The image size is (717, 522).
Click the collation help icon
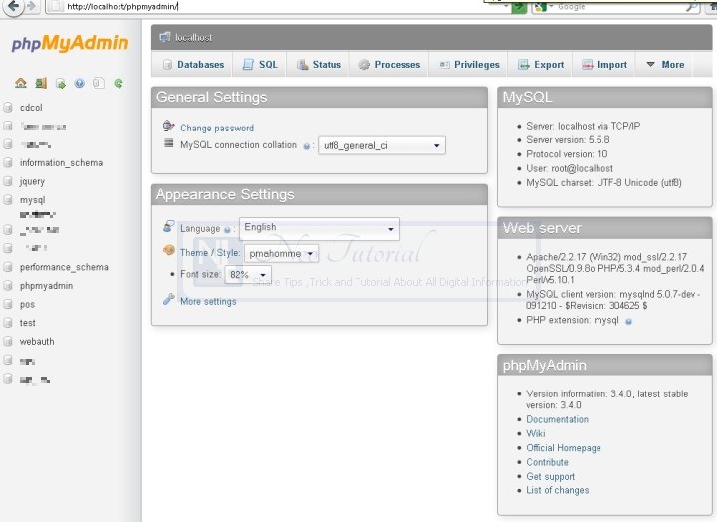pos(306,146)
